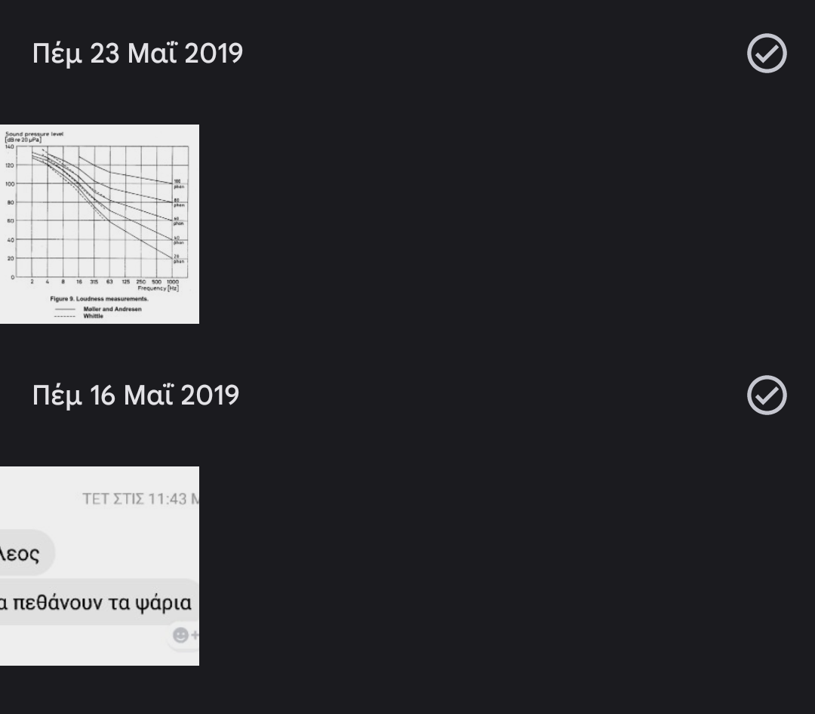The image size is (815, 714).
Task: Click the Whittle dashed-line legend entry
Action: (x=92, y=316)
